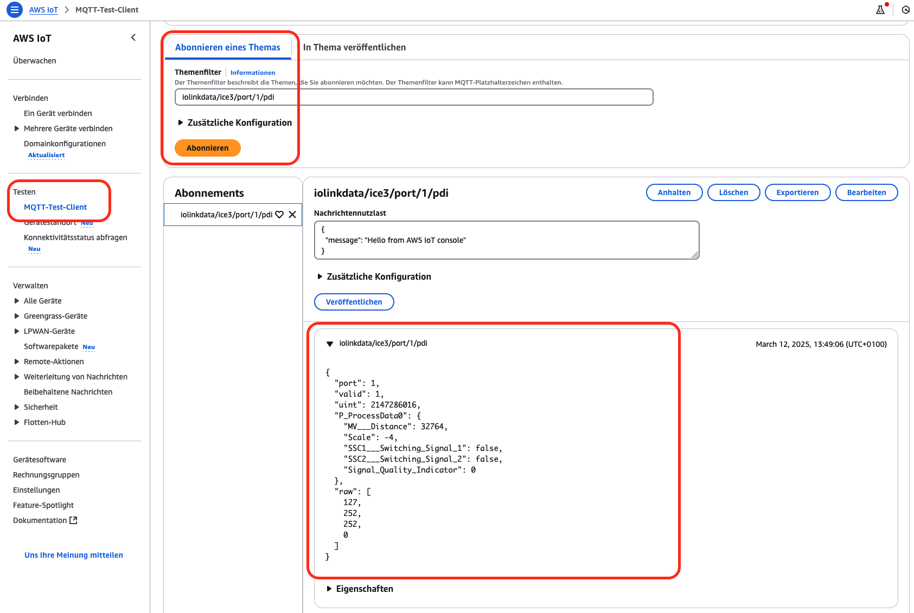Viewport: 914px width, 613px height.
Task: Open Überwachen in the sidebar
Action: point(35,61)
